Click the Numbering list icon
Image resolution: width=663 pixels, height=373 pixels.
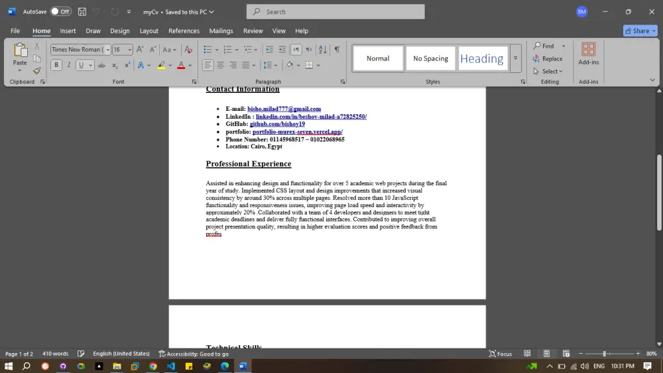[x=227, y=50]
